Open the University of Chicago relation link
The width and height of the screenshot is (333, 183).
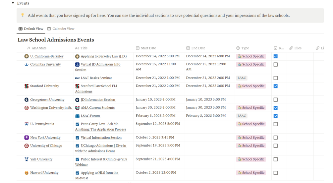click(46, 146)
